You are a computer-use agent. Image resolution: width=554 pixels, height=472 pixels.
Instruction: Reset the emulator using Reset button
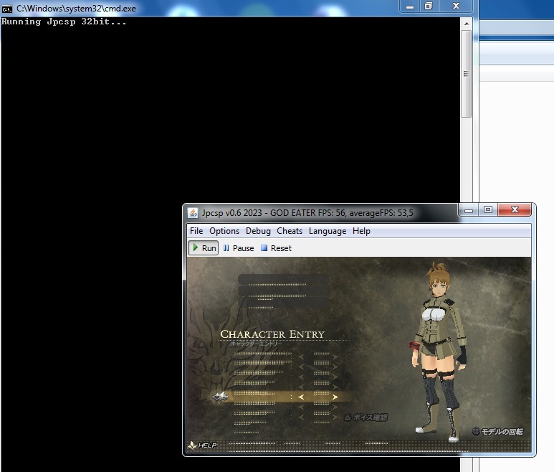(x=276, y=248)
